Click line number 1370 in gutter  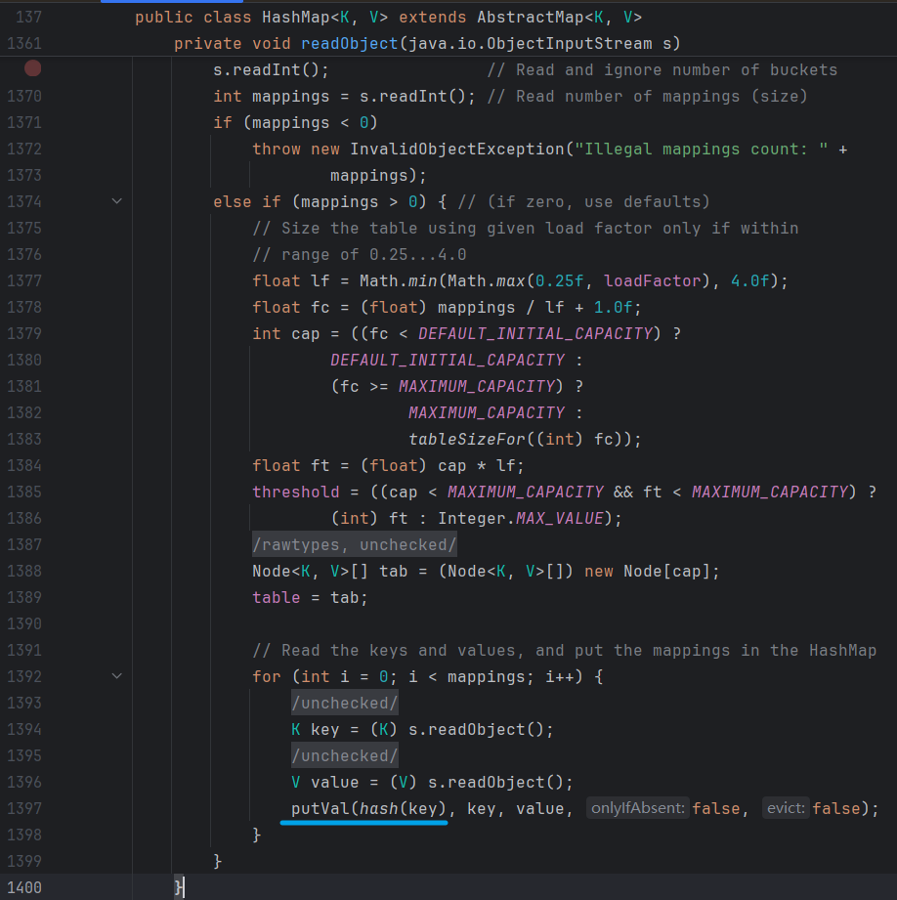pos(24,96)
